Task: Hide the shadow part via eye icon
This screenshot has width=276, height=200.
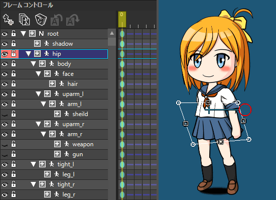Action: pyautogui.click(x=5, y=44)
